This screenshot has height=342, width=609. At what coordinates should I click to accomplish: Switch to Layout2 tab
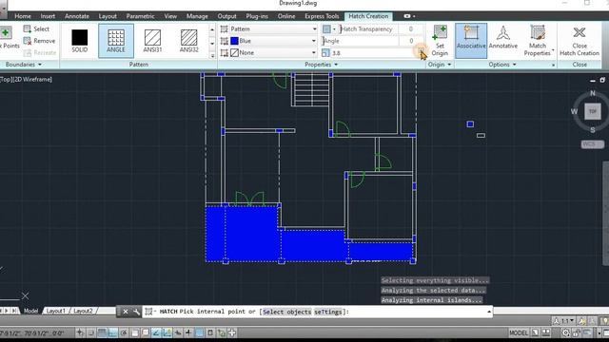(x=83, y=311)
